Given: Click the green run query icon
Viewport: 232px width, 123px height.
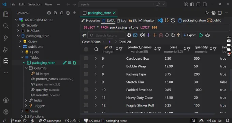Looking at the screenshot, I should pos(201,35).
